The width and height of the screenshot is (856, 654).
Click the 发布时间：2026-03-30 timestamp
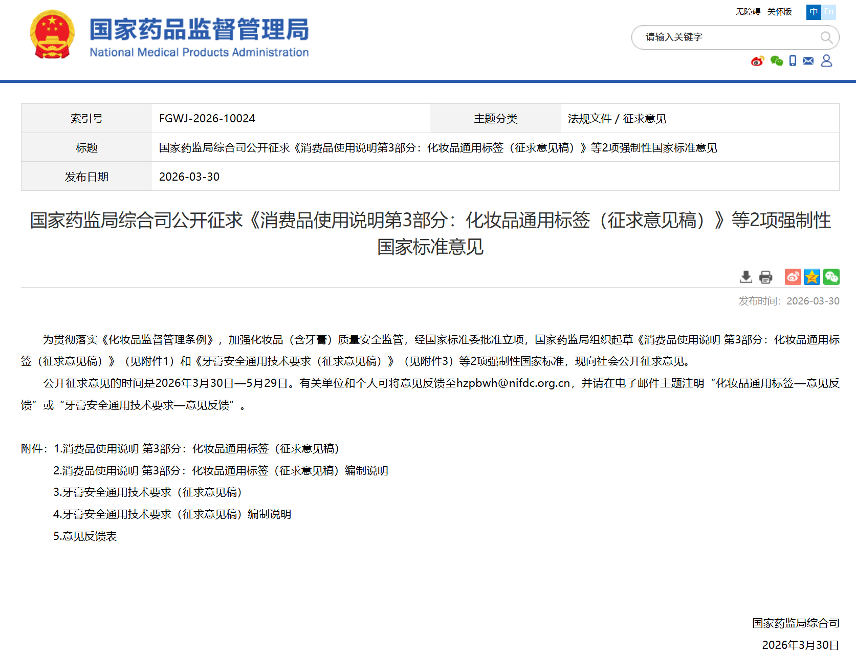(x=788, y=301)
